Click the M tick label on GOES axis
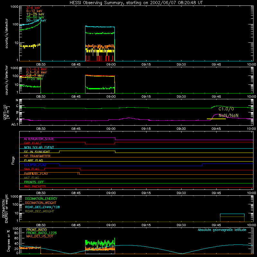This screenshot has width=257, height=257. [17, 100]
